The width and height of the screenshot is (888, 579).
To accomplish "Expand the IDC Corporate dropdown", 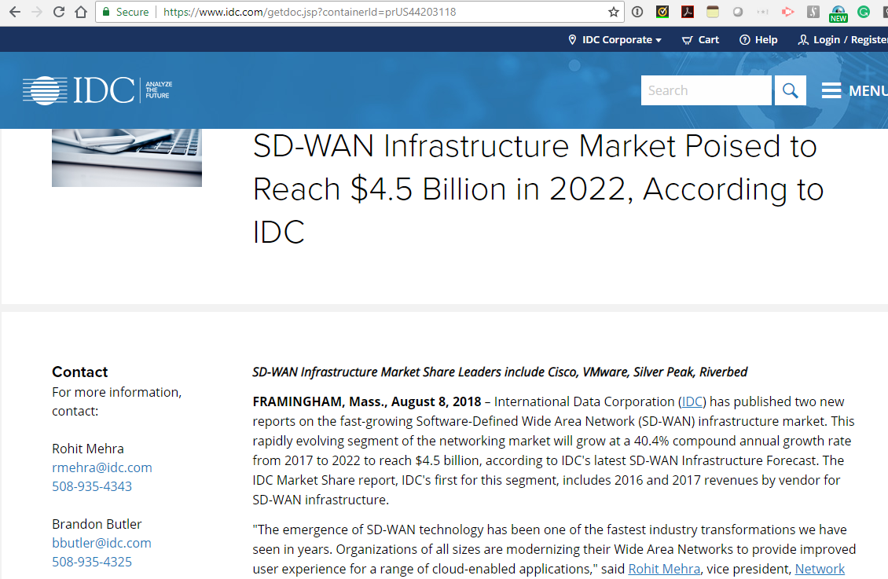I will [622, 39].
